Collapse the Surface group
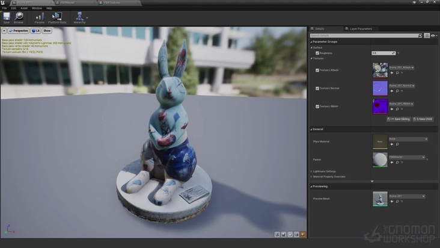Screen dimensions: 440x248 click(x=311, y=48)
